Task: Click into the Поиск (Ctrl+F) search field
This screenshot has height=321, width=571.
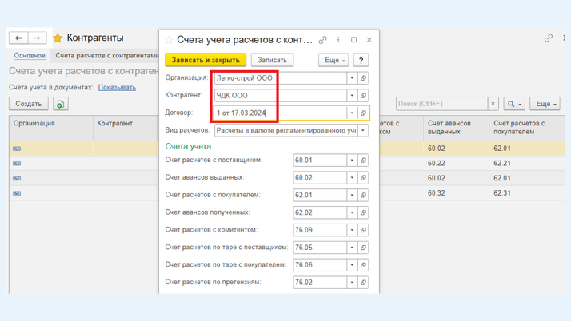Action: (441, 104)
